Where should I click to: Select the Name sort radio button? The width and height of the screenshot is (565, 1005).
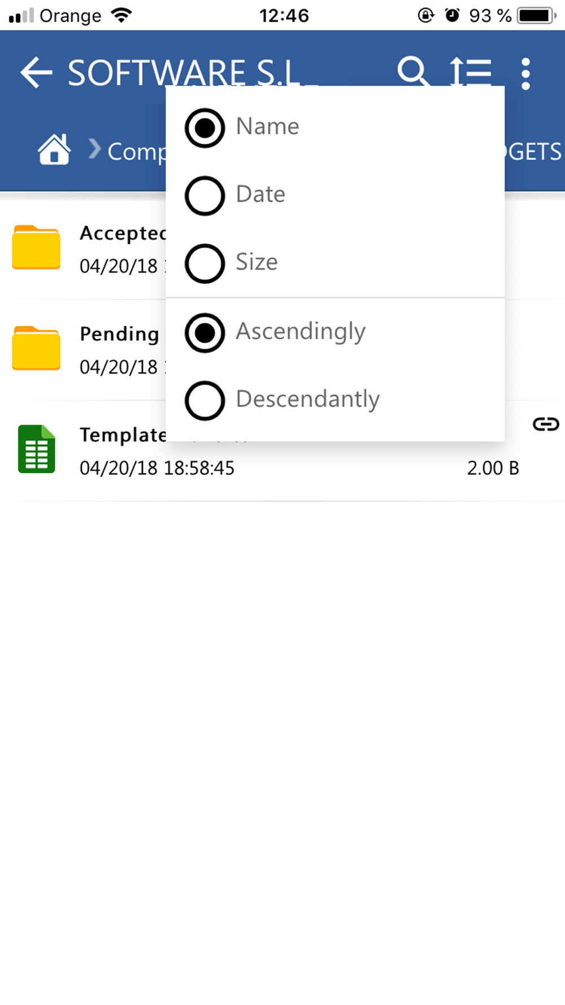pyautogui.click(x=205, y=128)
